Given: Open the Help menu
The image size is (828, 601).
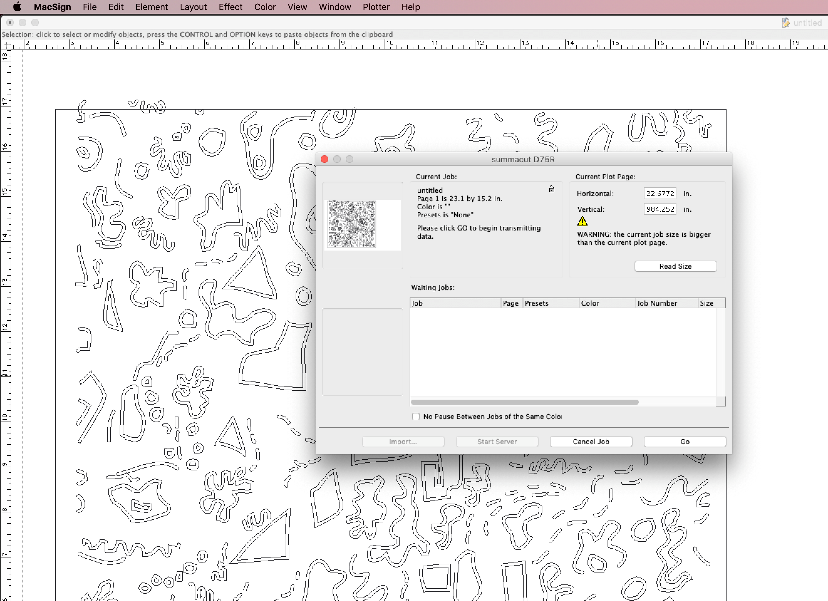Looking at the screenshot, I should tap(410, 7).
